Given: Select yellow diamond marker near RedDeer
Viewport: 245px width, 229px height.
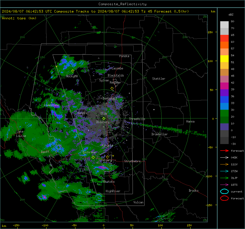Looking at the screenshot, I should click(112, 88).
